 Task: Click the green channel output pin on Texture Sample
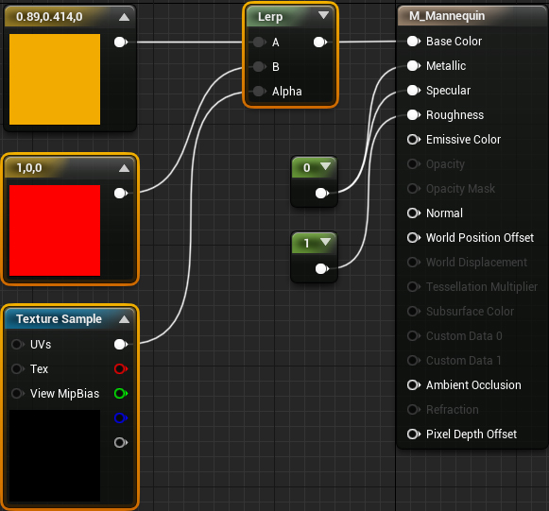point(120,393)
